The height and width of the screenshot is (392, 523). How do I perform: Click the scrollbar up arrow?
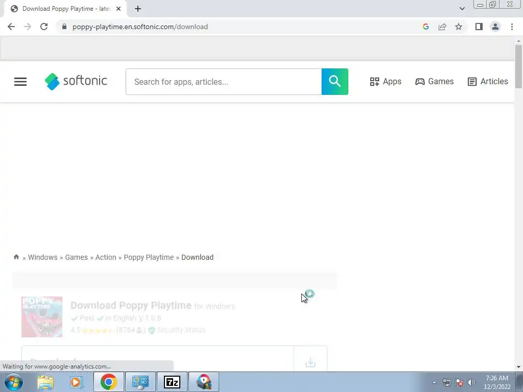(x=518, y=40)
